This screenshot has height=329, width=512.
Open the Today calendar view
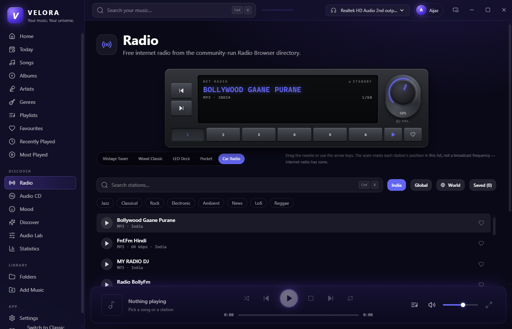[x=40, y=49]
